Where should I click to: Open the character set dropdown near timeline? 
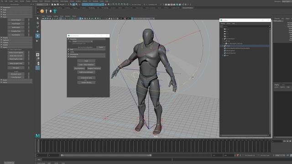coord(250,155)
